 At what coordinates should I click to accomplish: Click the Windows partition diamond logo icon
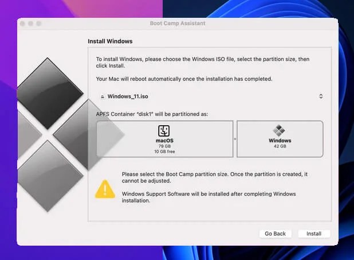pyautogui.click(x=279, y=130)
